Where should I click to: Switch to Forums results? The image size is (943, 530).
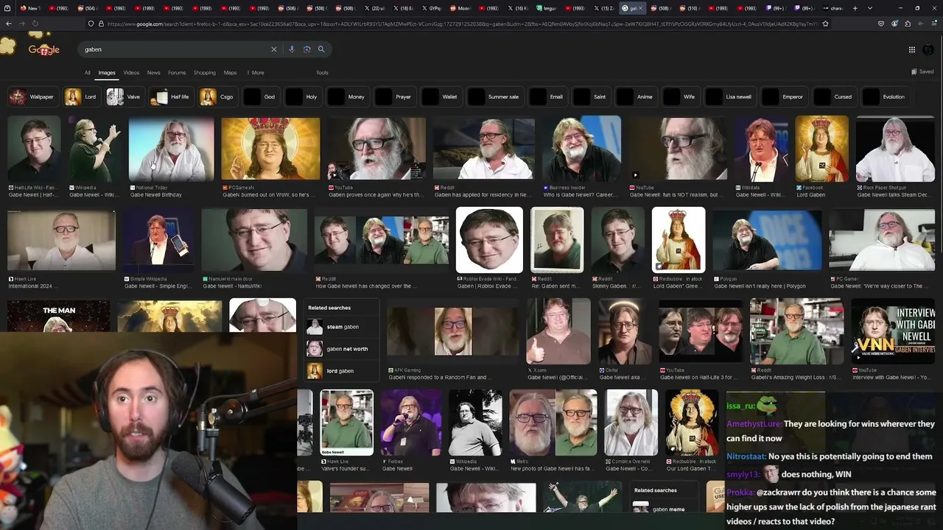pos(177,73)
